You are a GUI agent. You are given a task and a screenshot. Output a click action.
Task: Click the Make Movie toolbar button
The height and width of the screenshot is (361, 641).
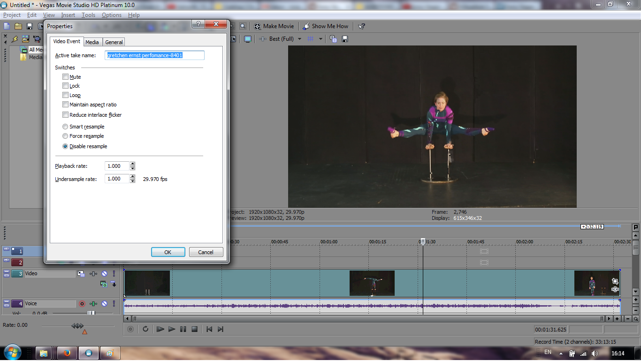click(274, 26)
